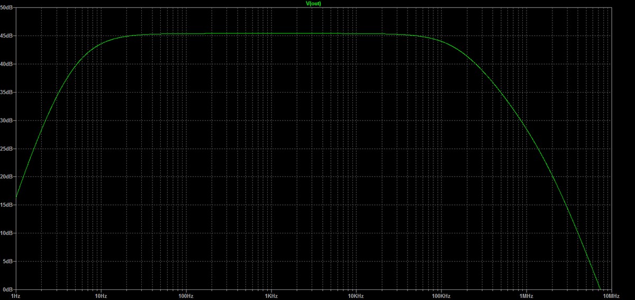Screen dimensions: 635x300
Task: Click the 25dB vertical axis label
Action: click(x=7, y=149)
